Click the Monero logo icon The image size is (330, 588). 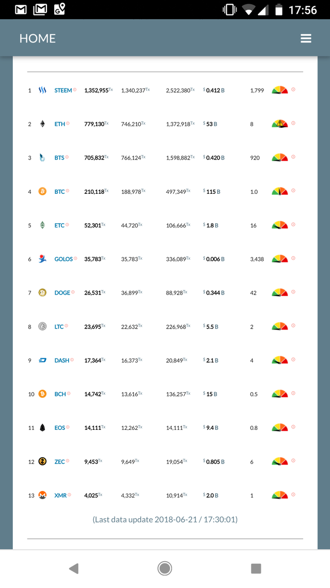click(42, 496)
